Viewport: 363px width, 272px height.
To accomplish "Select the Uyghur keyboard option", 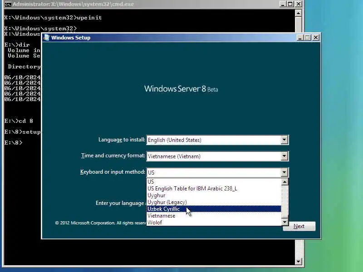I will click(214, 195).
